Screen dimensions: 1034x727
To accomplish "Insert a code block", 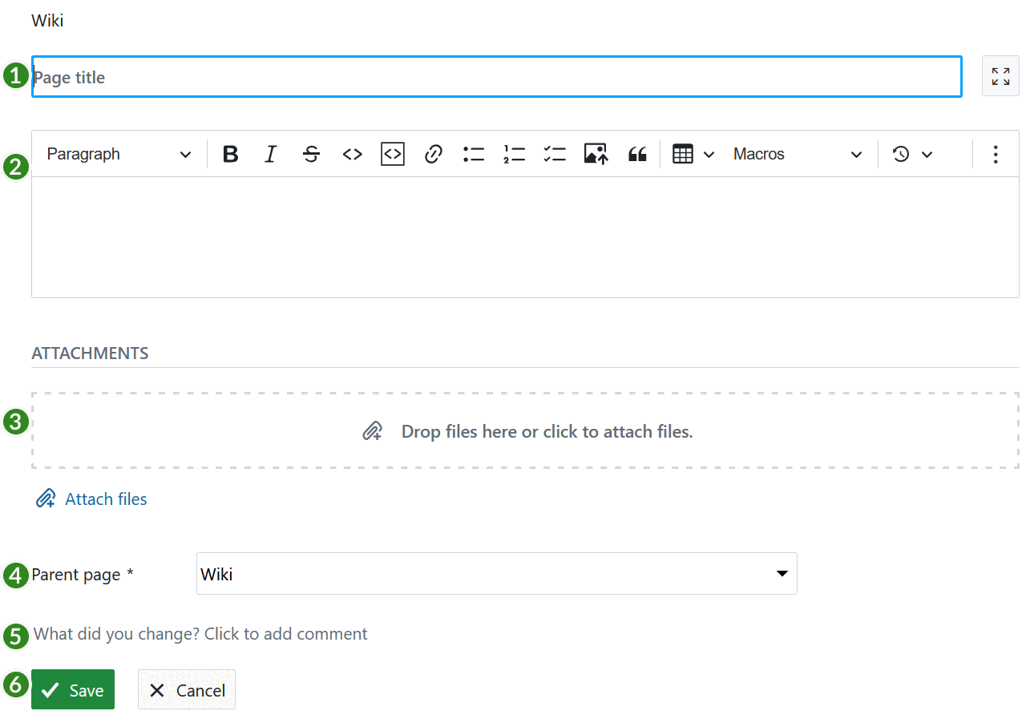I will pyautogui.click(x=392, y=154).
